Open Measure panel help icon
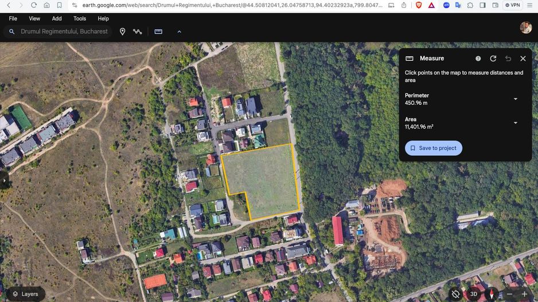The height and width of the screenshot is (302, 538). (478, 58)
